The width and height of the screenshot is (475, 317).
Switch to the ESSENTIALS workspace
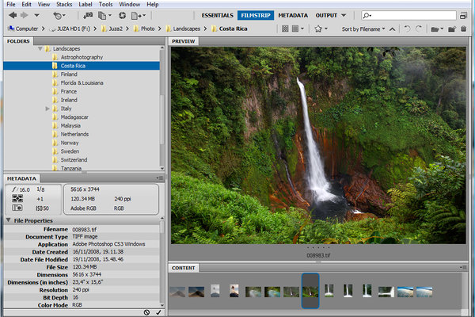pos(217,16)
